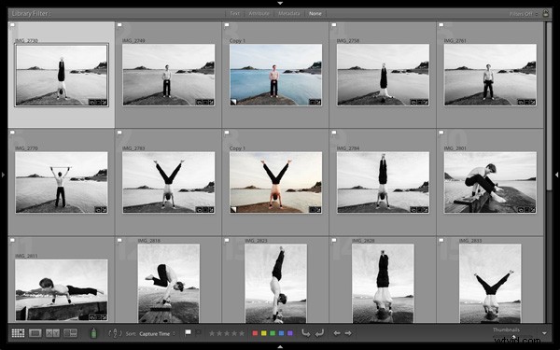Click the grid's vertical scrollbar
Viewport: 560px width, 350px height.
[550, 105]
